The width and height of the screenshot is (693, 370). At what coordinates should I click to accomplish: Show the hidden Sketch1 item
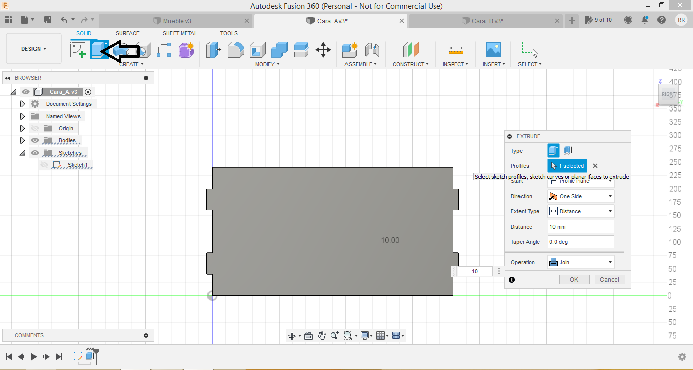click(44, 165)
